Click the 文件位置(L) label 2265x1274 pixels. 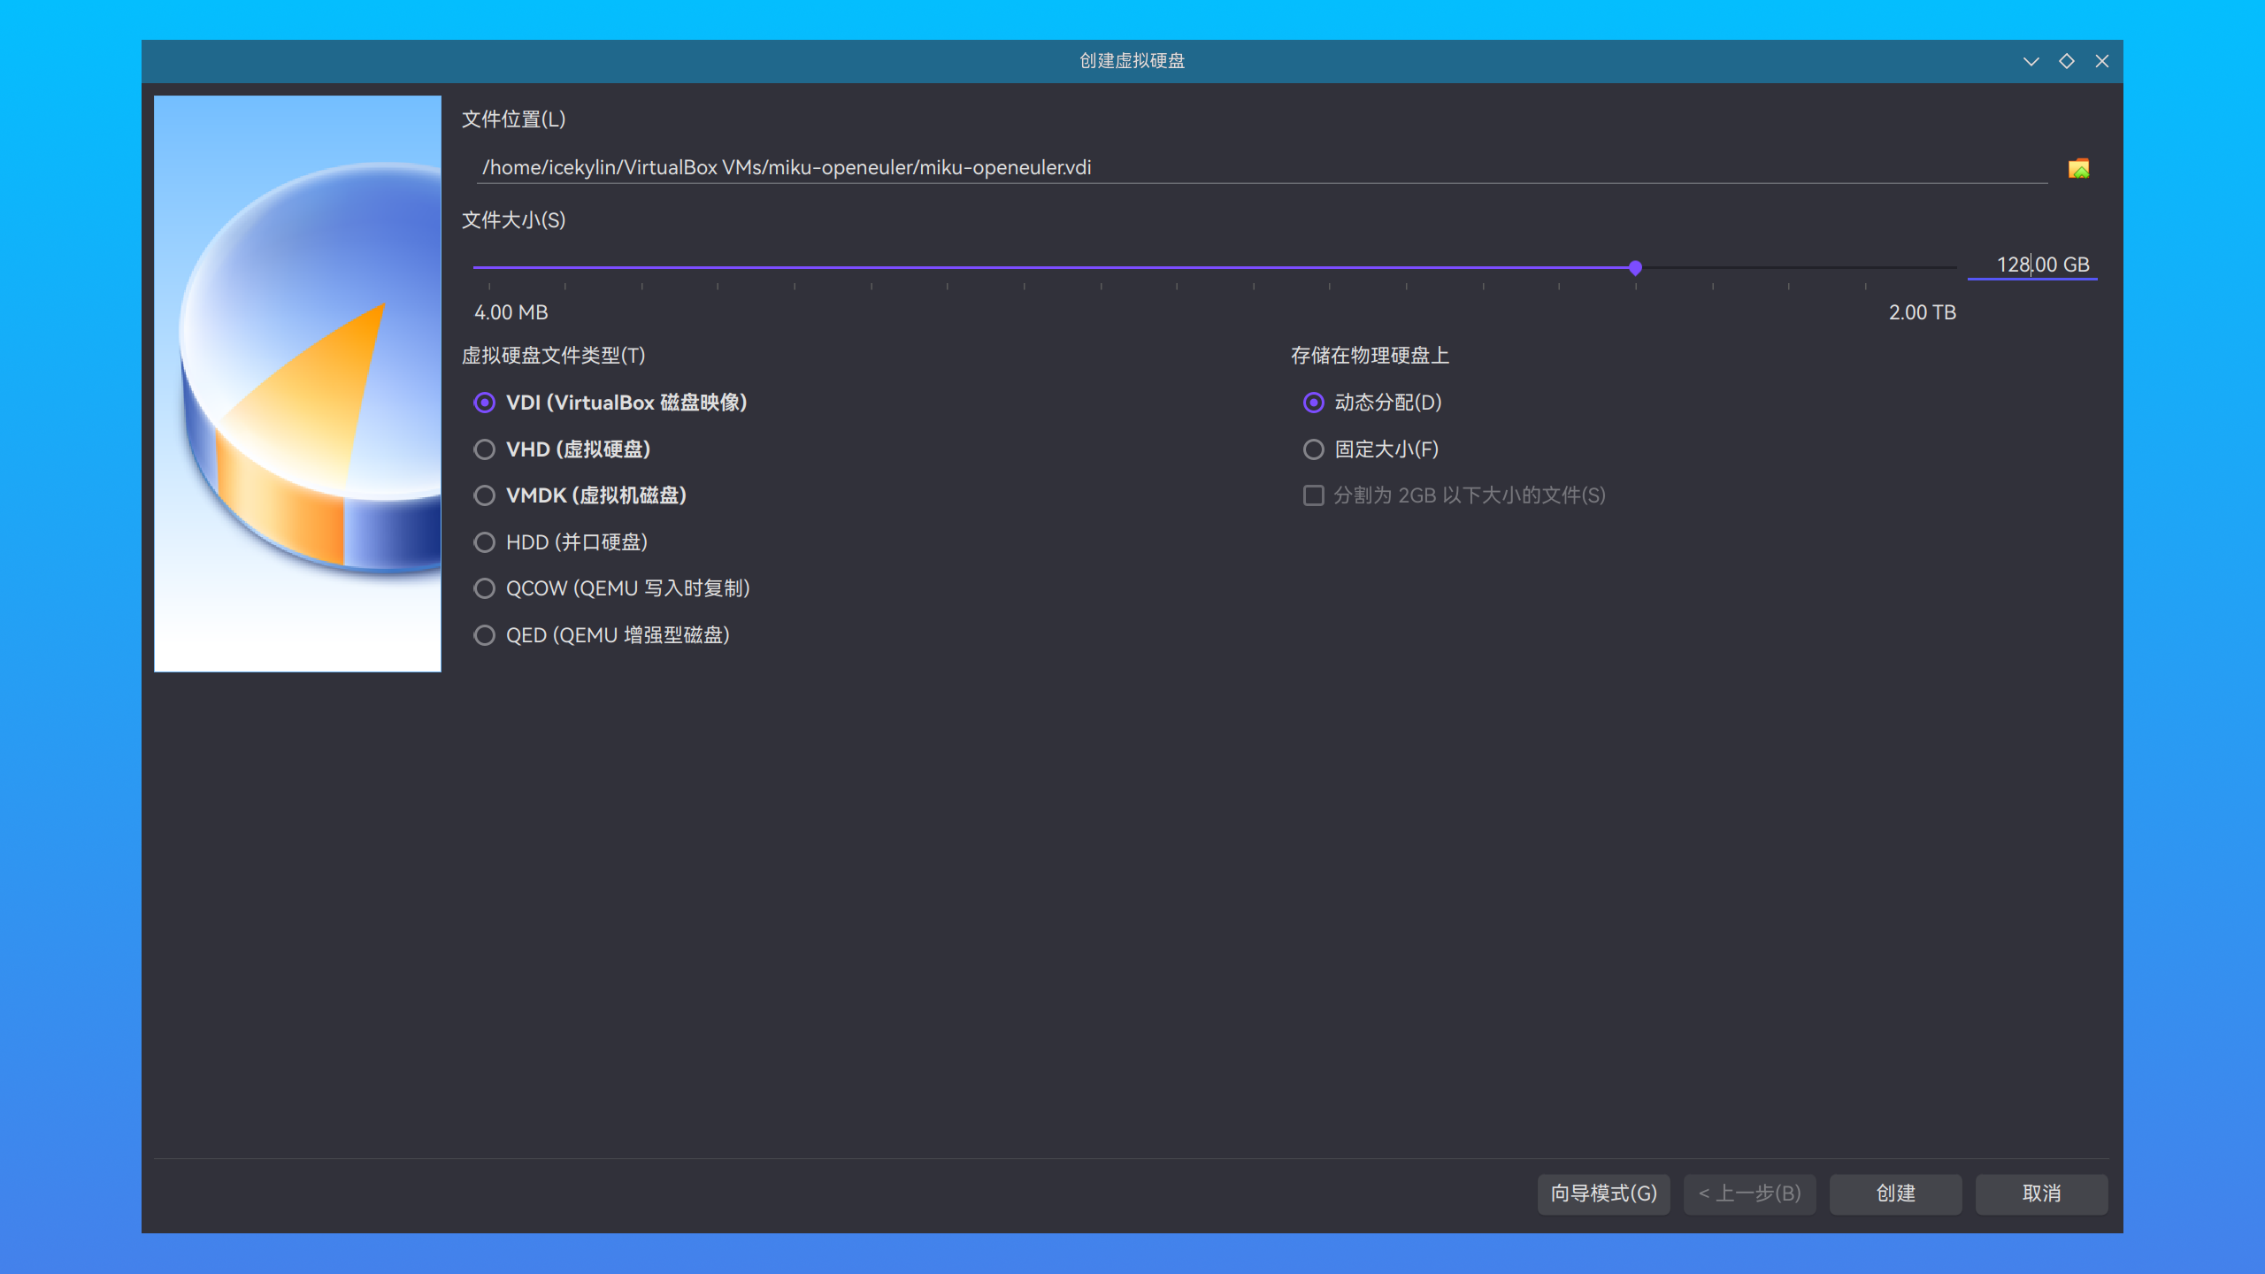(513, 119)
